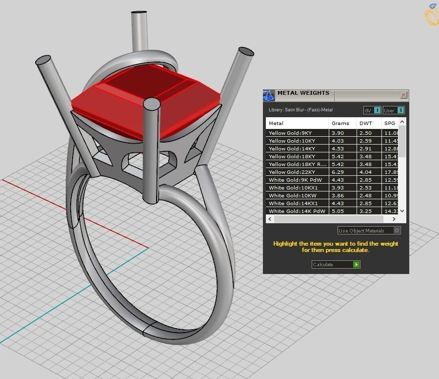
Task: Click the 4.04 DWT cell
Action: pyautogui.click(x=369, y=172)
